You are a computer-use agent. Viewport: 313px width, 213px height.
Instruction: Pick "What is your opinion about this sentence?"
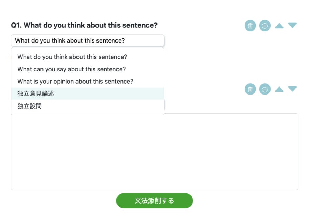click(x=75, y=82)
